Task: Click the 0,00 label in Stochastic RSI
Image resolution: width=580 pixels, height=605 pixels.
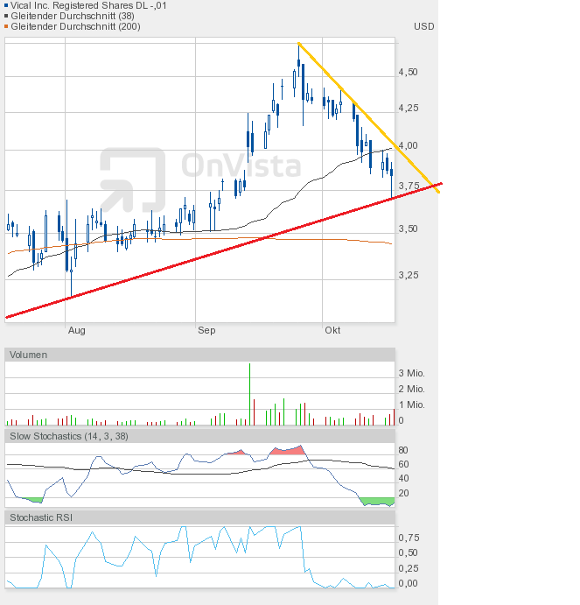Action: [x=408, y=583]
